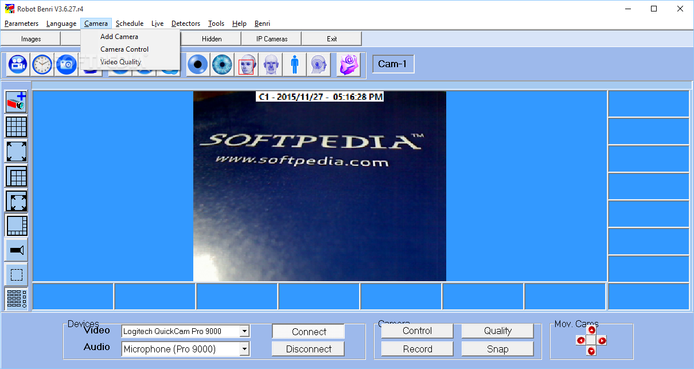Viewport: 694px width, 369px height.
Task: Move camera down with red arrow
Action: pos(591,351)
